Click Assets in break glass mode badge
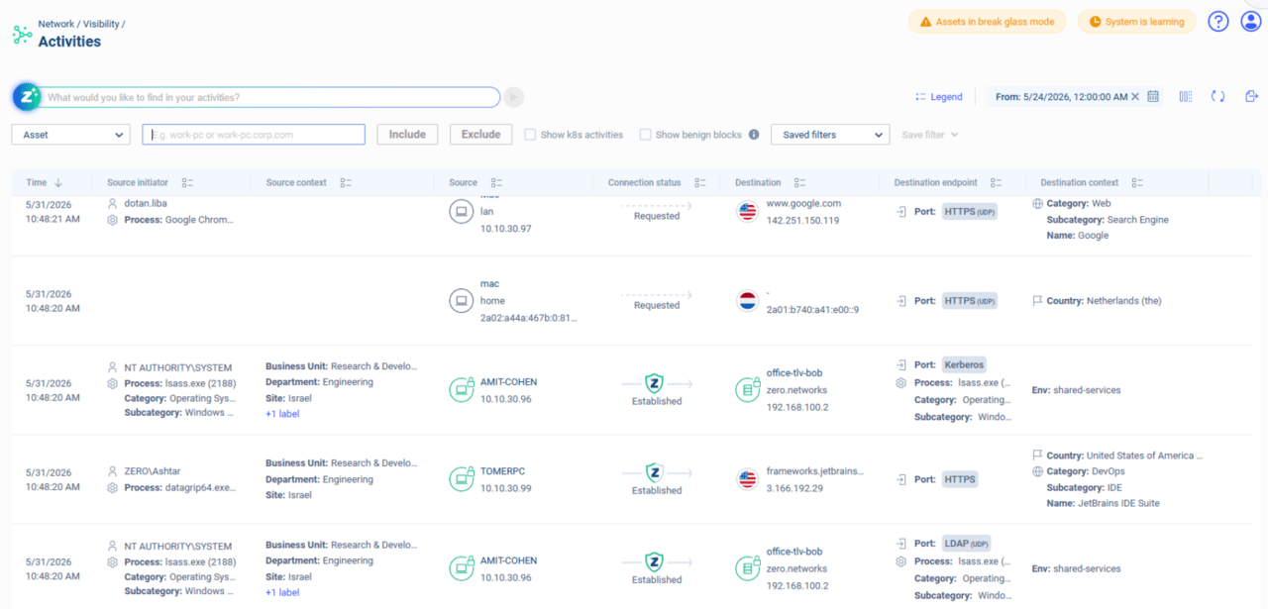This screenshot has width=1268, height=609. pyautogui.click(x=987, y=22)
